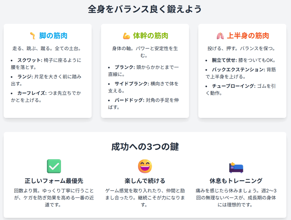This screenshot has width=291, height=220.
Task: Click the flexed bicep emoji icon
Action: 126,36
